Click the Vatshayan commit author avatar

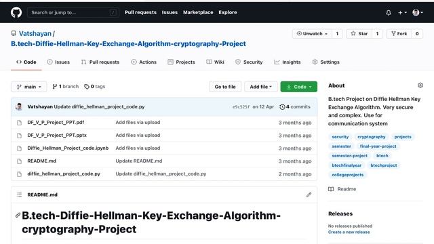[x=19, y=107]
